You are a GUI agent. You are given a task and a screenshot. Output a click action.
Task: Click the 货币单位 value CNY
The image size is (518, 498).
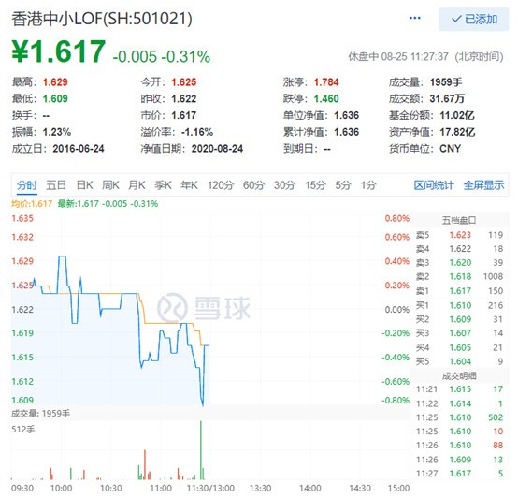click(451, 149)
